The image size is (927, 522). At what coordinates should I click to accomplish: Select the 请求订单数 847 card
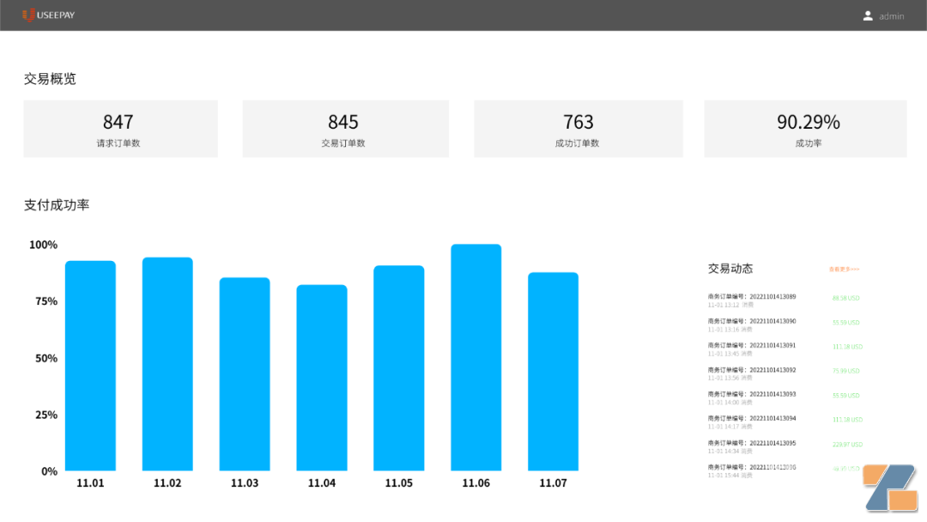point(120,129)
